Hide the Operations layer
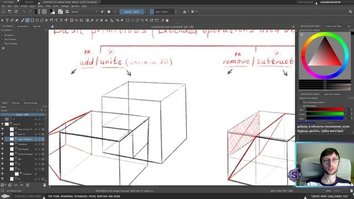 pyautogui.click(x=2, y=144)
